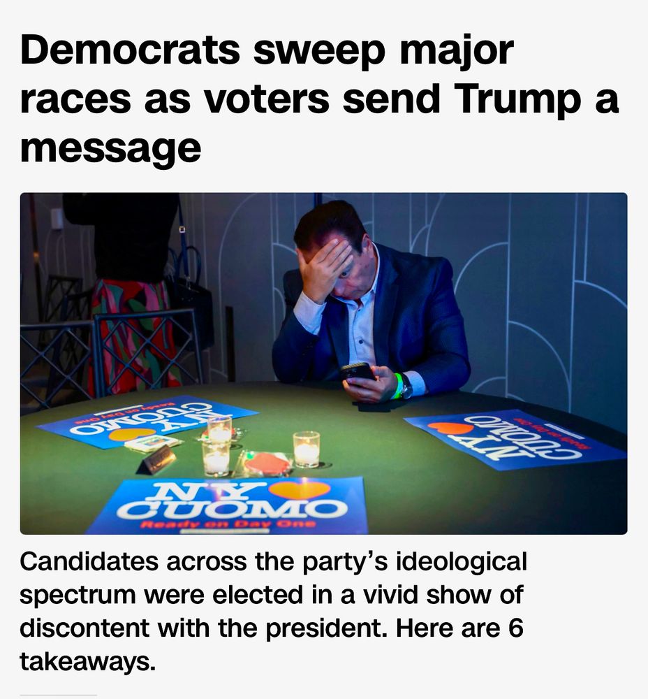The width and height of the screenshot is (648, 699).
Task: Click the smartphone in the man's hand
Action: pyautogui.click(x=358, y=372)
